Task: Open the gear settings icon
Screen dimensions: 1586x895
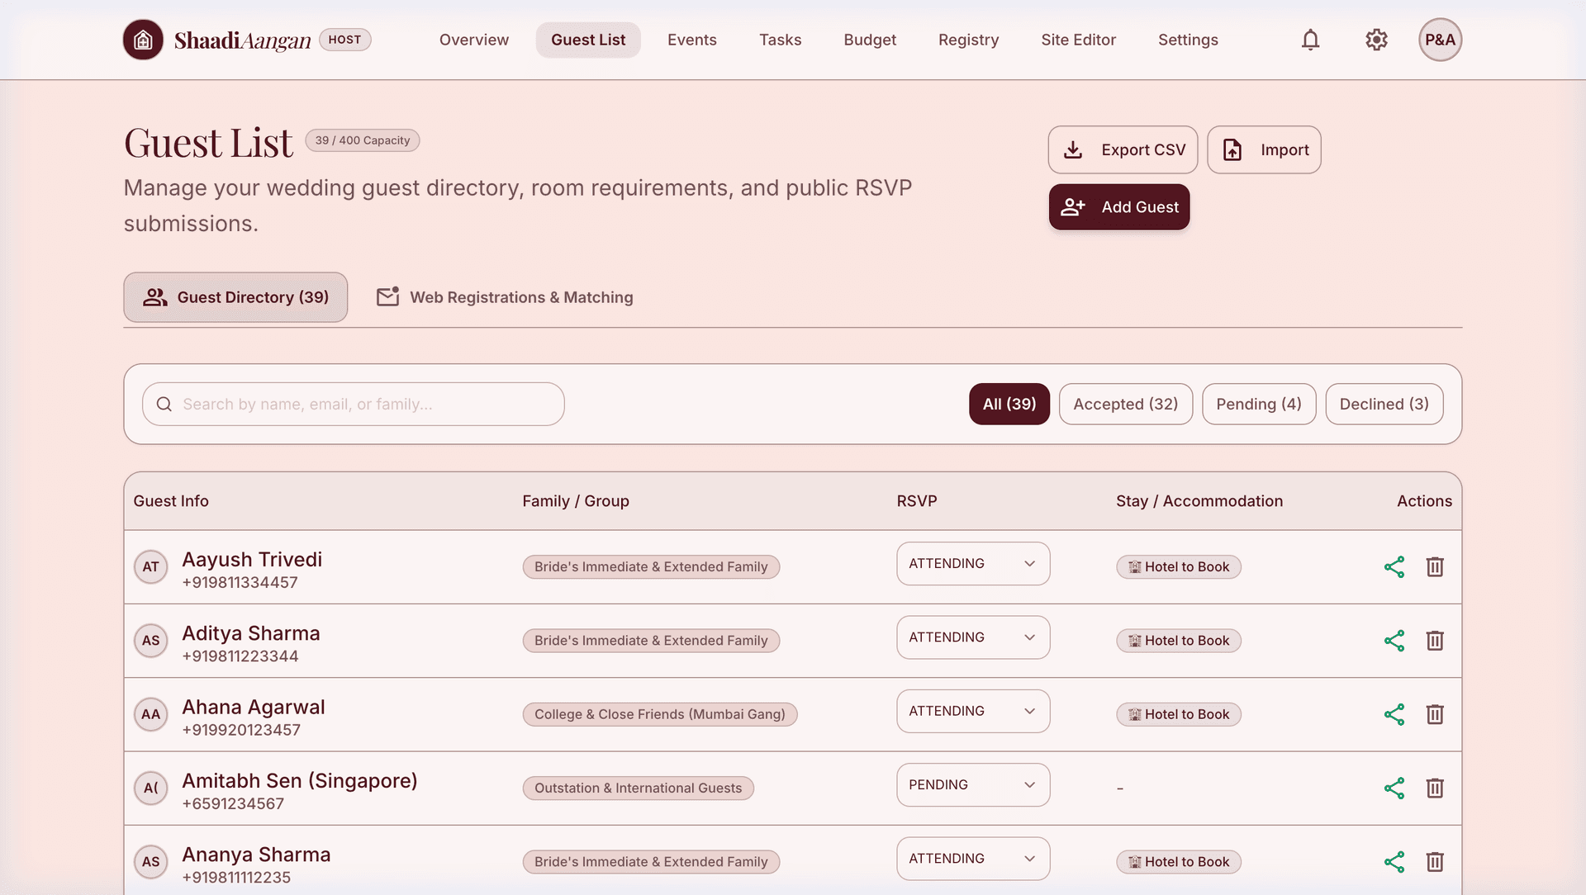Action: tap(1376, 40)
